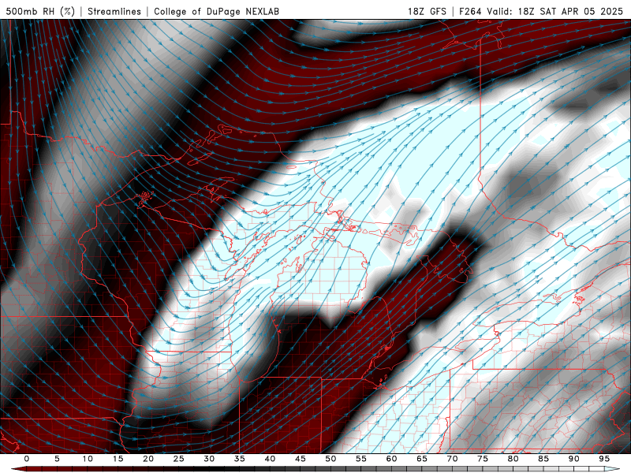The image size is (631, 473).
Task: Click the pale right arrow end of the color bar
Action: pos(612,469)
